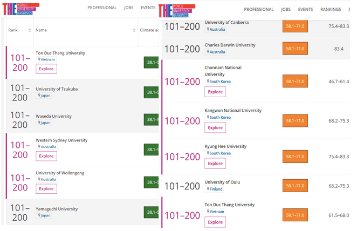
Task: Click the sort arrows in the Name column
Action: [x=134, y=30]
